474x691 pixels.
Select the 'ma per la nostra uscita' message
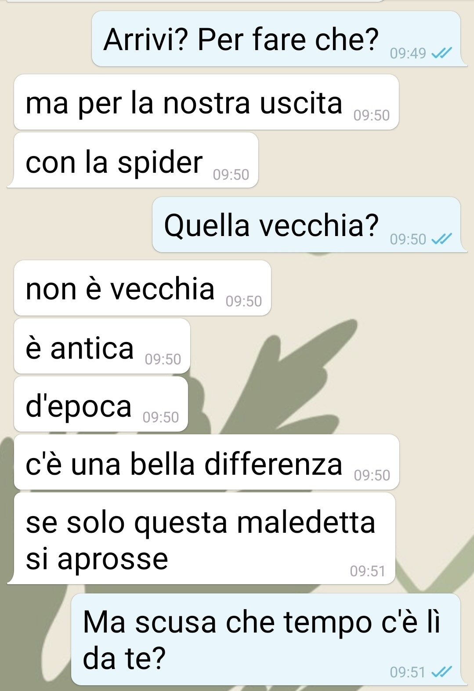(206, 102)
